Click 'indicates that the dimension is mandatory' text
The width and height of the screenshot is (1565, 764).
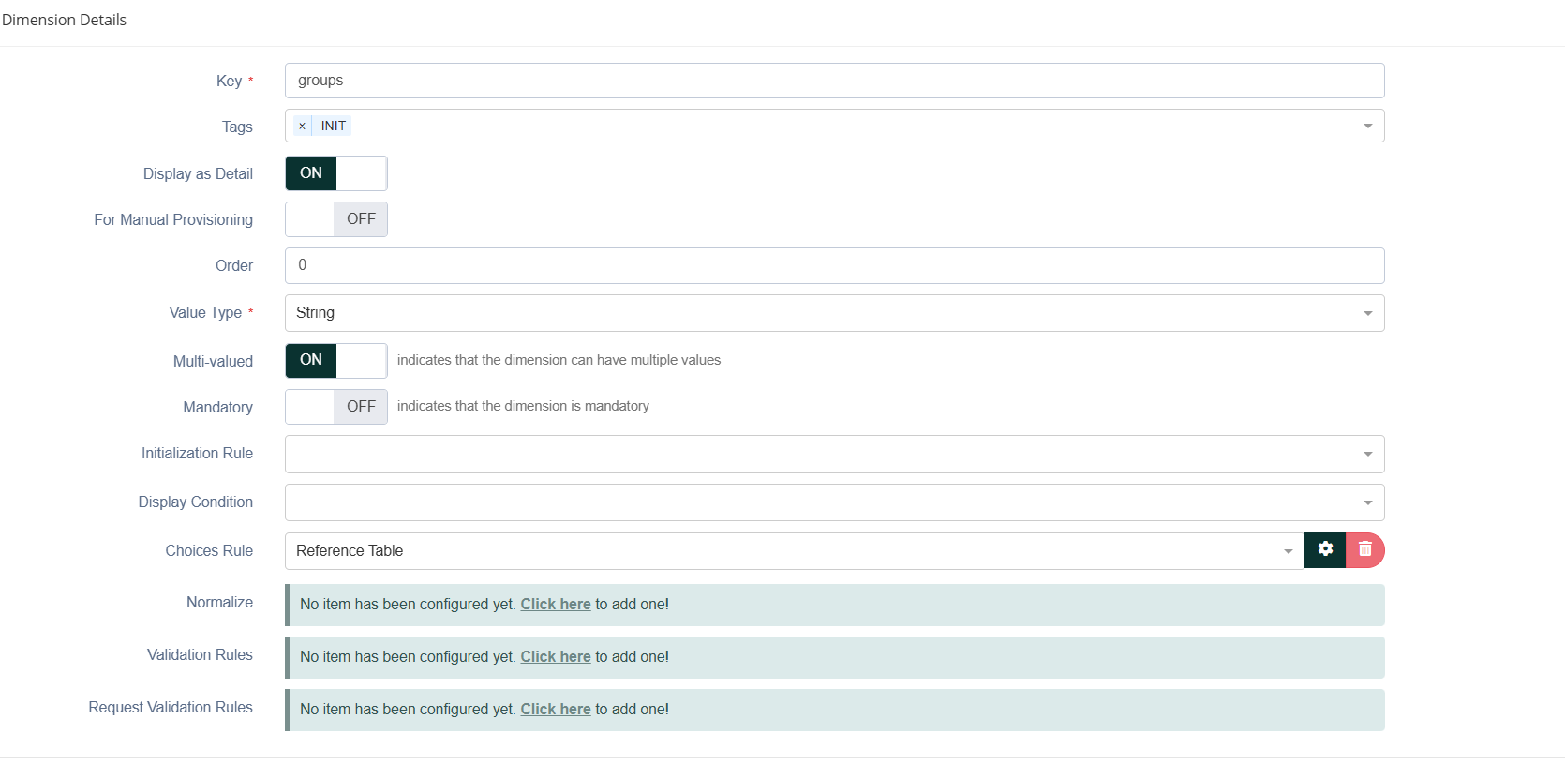(x=523, y=406)
